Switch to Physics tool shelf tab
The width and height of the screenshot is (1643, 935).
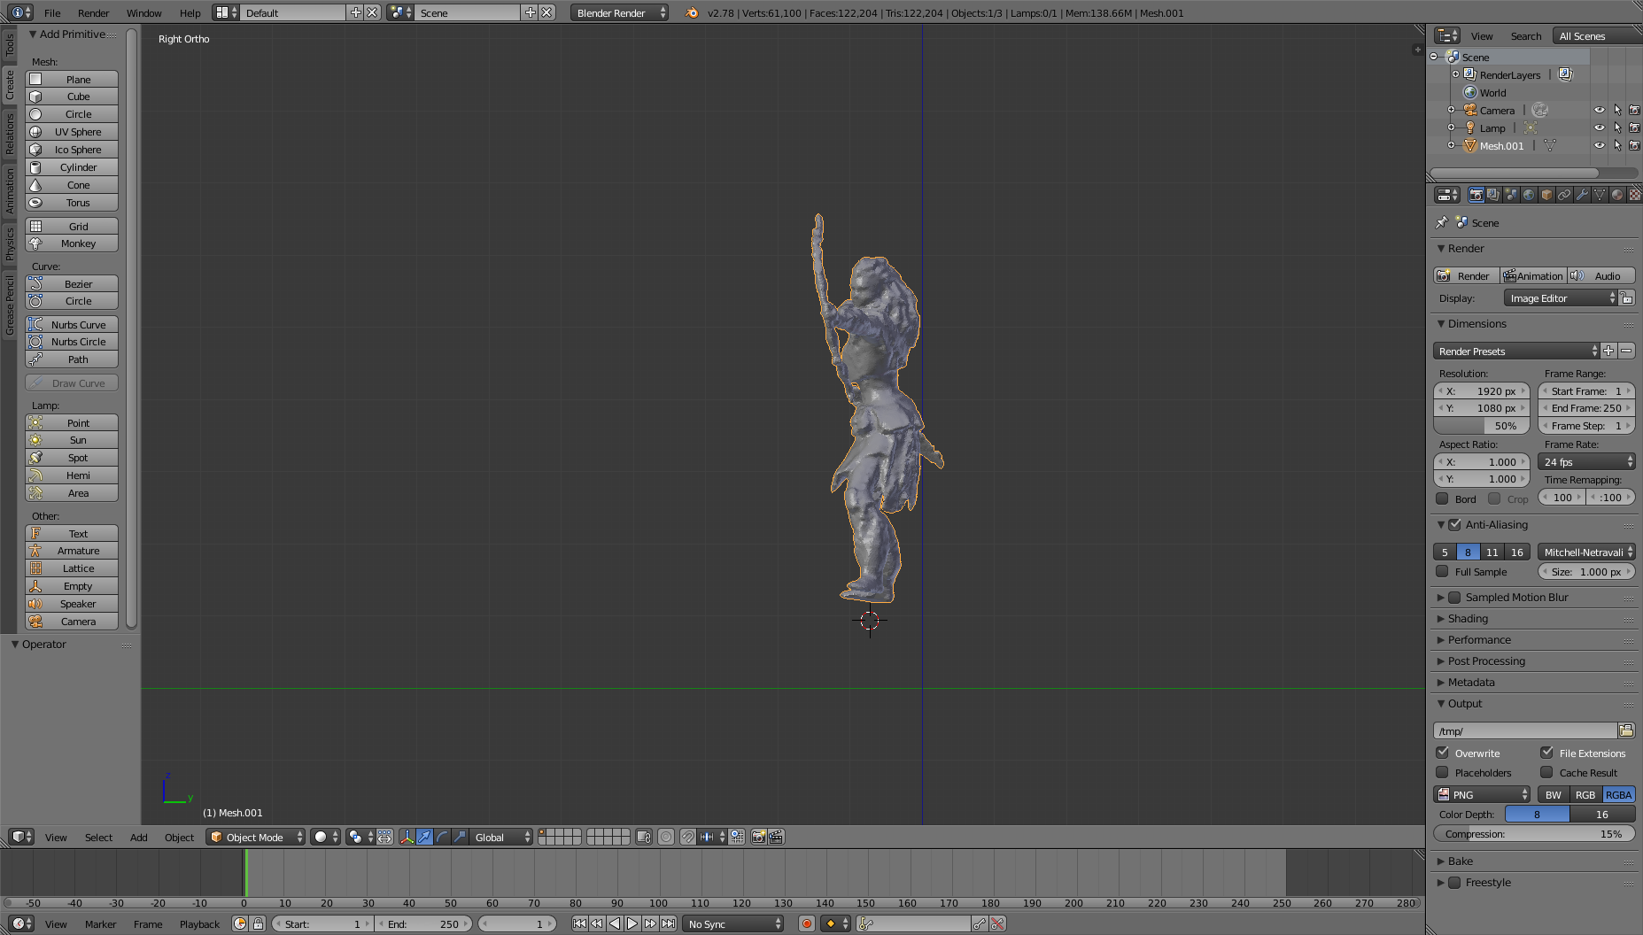pyautogui.click(x=10, y=243)
